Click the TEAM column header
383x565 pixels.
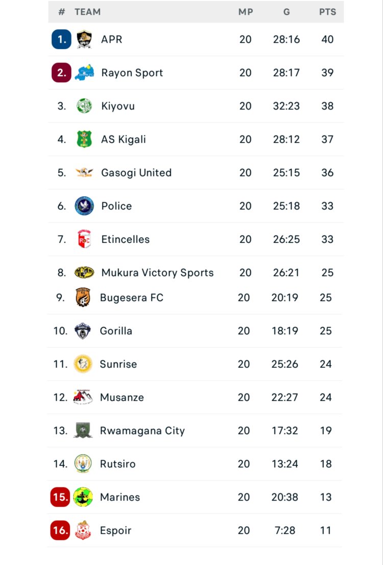pyautogui.click(x=87, y=12)
